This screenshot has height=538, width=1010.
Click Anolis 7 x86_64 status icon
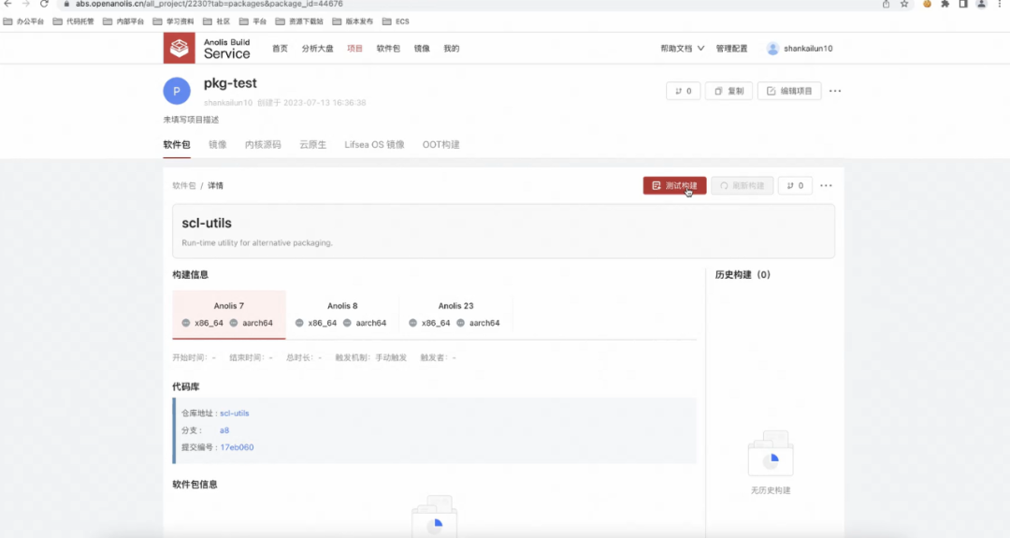point(186,323)
